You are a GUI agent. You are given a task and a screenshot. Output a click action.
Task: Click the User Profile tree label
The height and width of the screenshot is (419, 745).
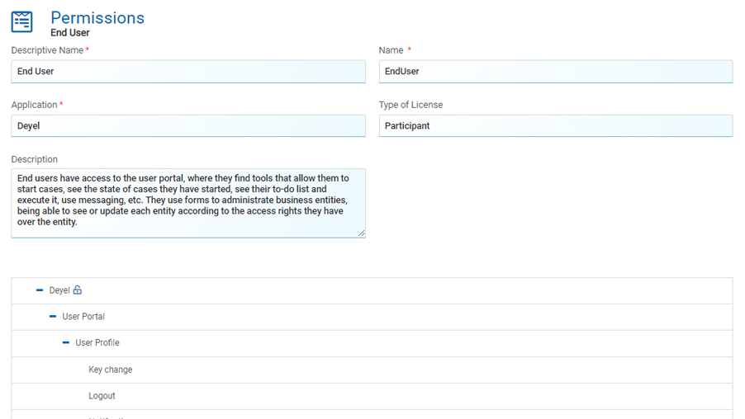coord(97,342)
